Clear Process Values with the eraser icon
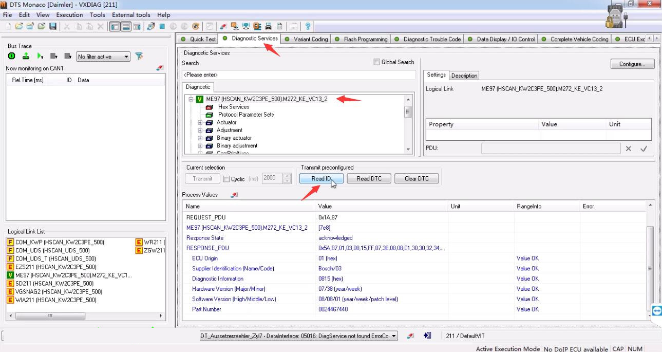The width and height of the screenshot is (662, 352). (234, 195)
